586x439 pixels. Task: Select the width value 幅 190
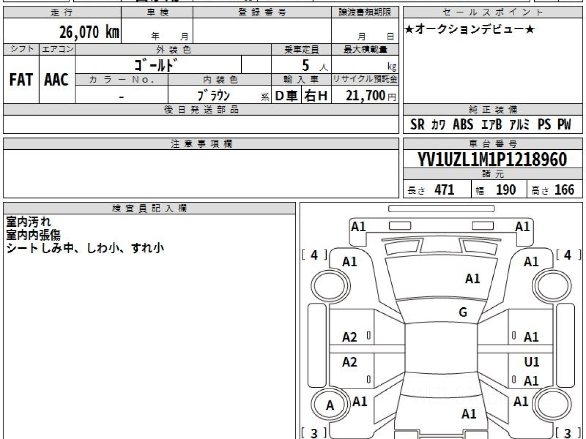pos(496,190)
